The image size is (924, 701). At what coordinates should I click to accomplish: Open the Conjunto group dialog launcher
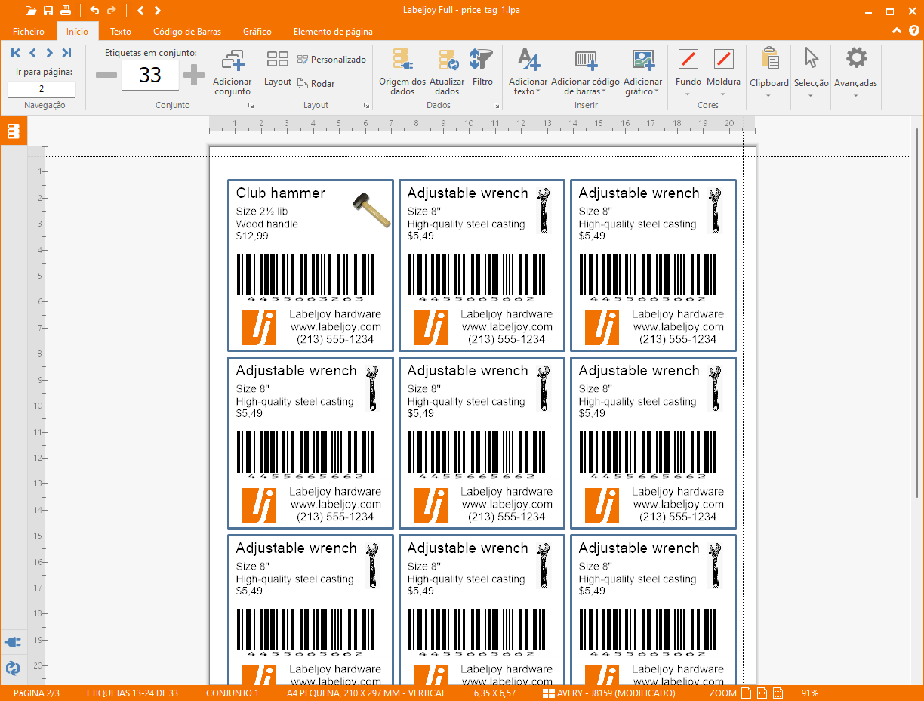coord(251,106)
